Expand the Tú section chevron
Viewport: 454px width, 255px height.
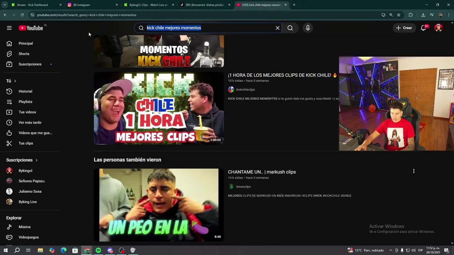(x=15, y=81)
